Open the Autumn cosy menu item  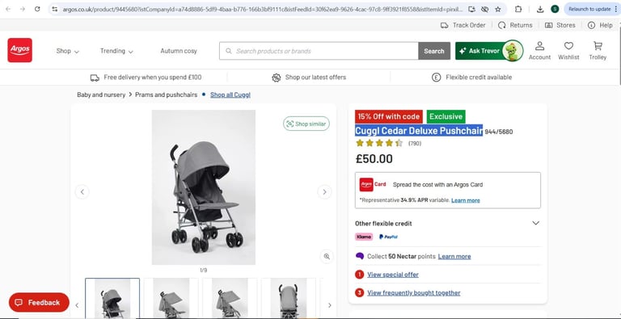[x=179, y=51]
